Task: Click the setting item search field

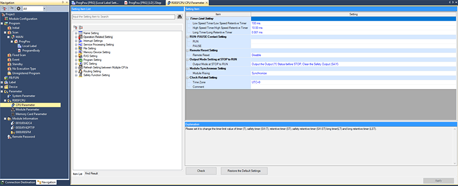Action: coord(124,17)
